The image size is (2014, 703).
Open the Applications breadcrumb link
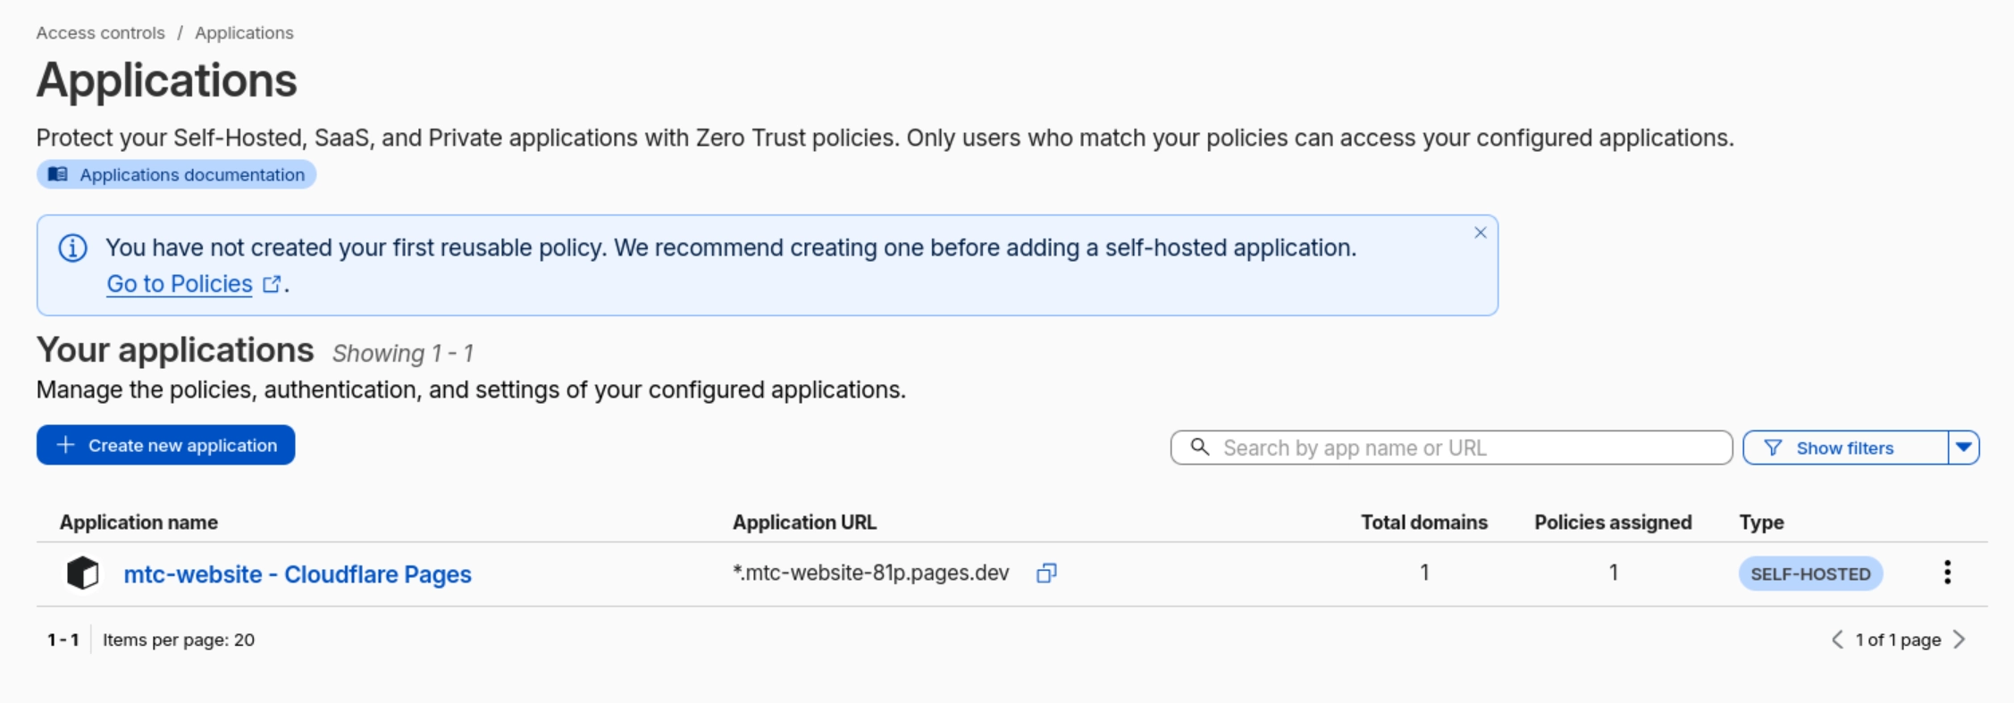pos(244,33)
